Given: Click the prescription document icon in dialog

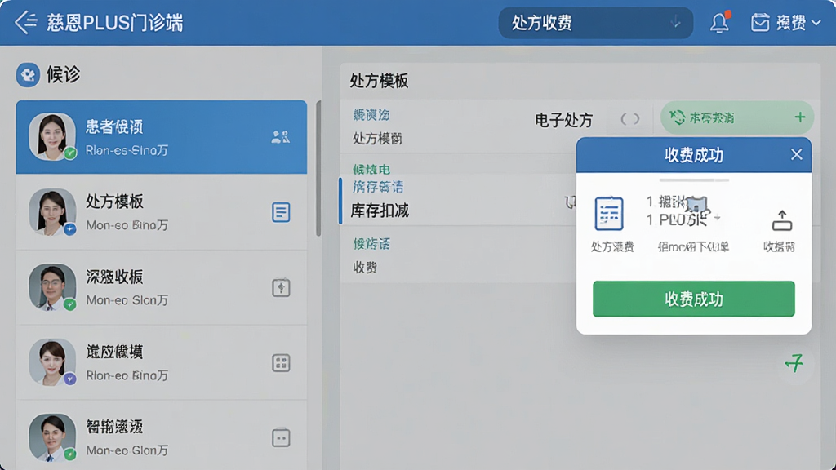Looking at the screenshot, I should pyautogui.click(x=609, y=213).
